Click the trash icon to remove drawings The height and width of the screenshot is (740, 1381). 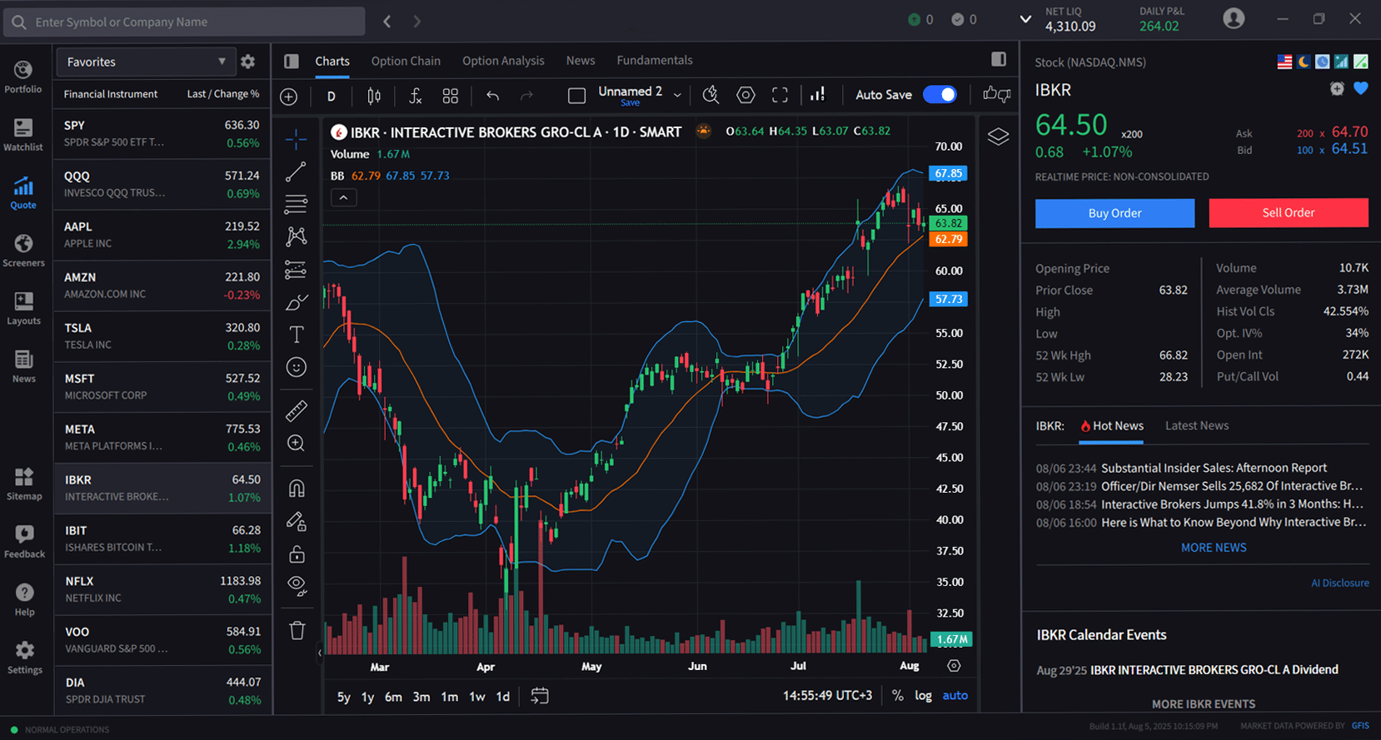pos(297,630)
